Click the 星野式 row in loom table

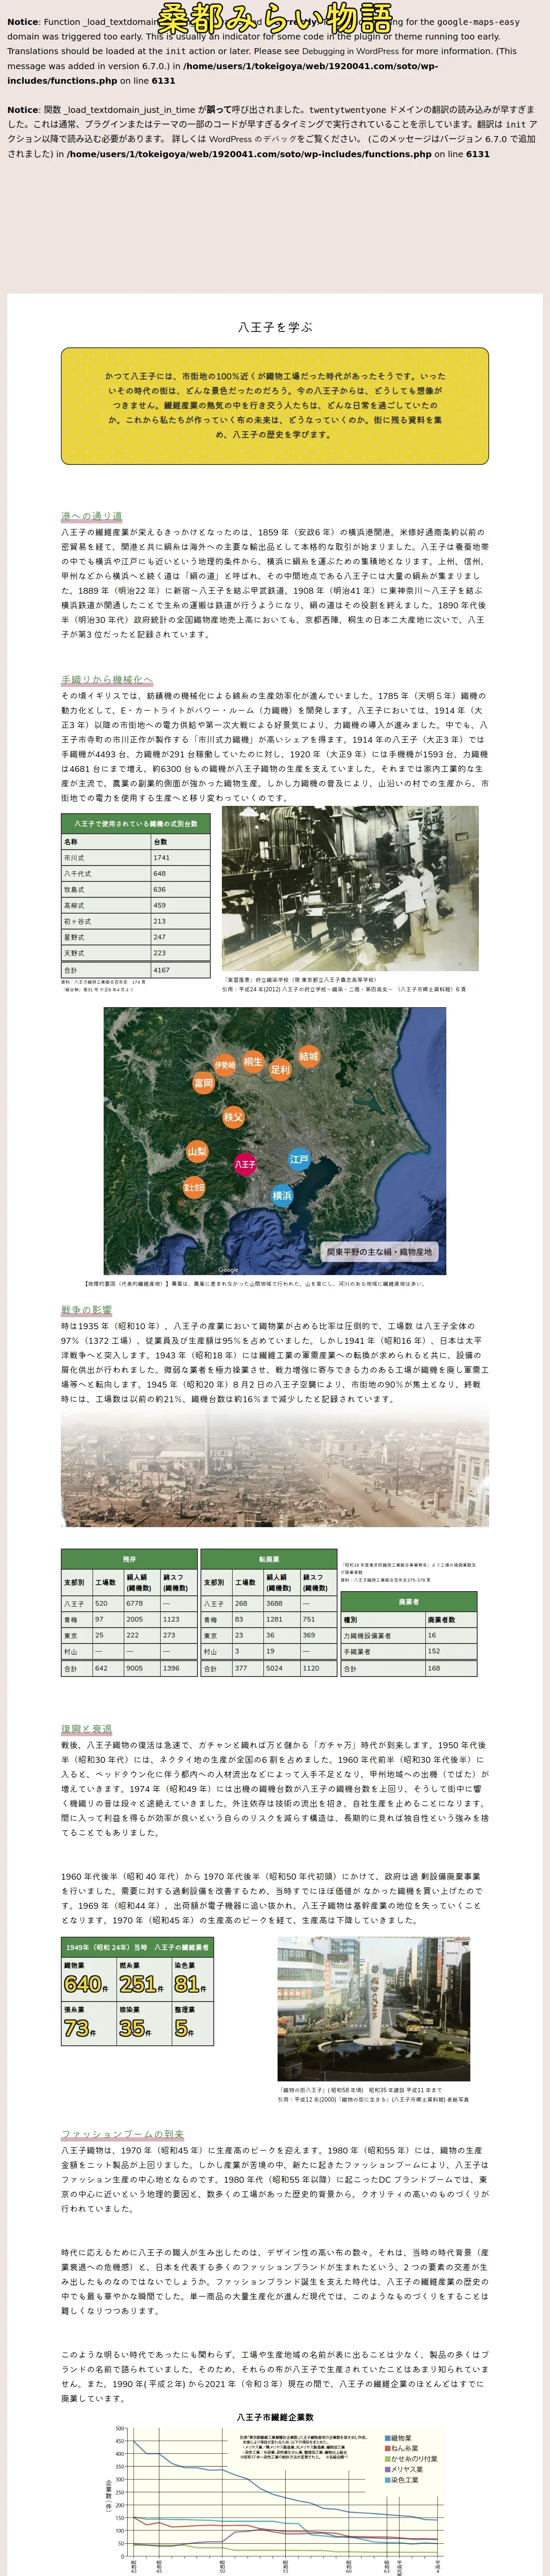coord(136,937)
